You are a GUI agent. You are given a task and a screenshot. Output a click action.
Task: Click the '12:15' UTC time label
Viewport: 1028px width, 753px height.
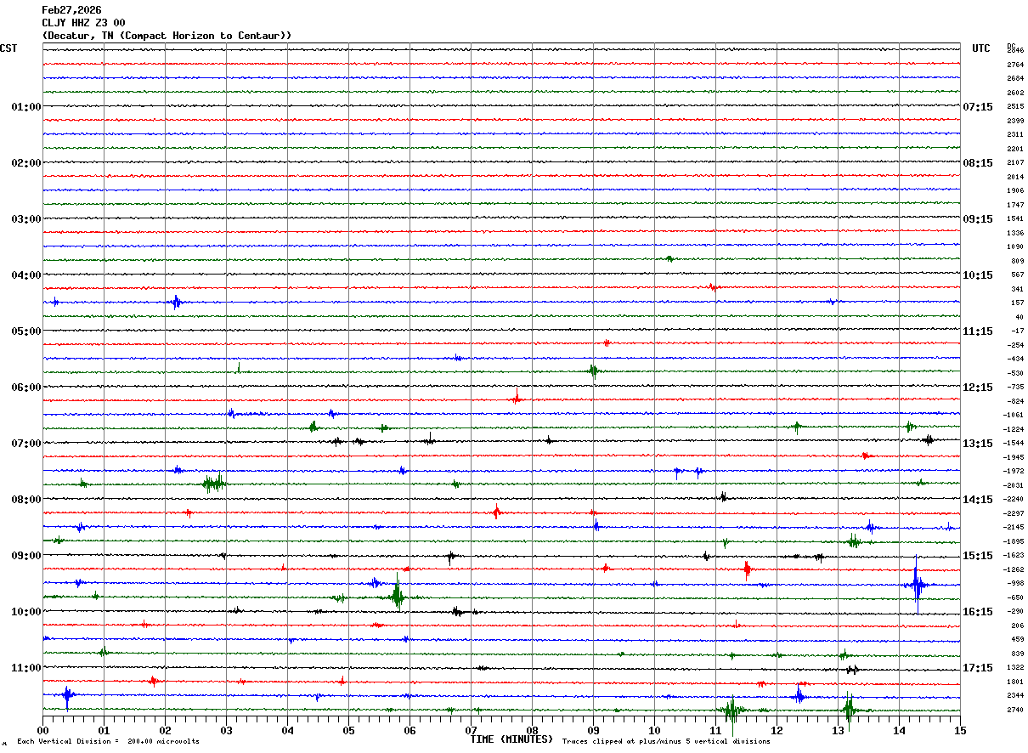click(x=978, y=388)
